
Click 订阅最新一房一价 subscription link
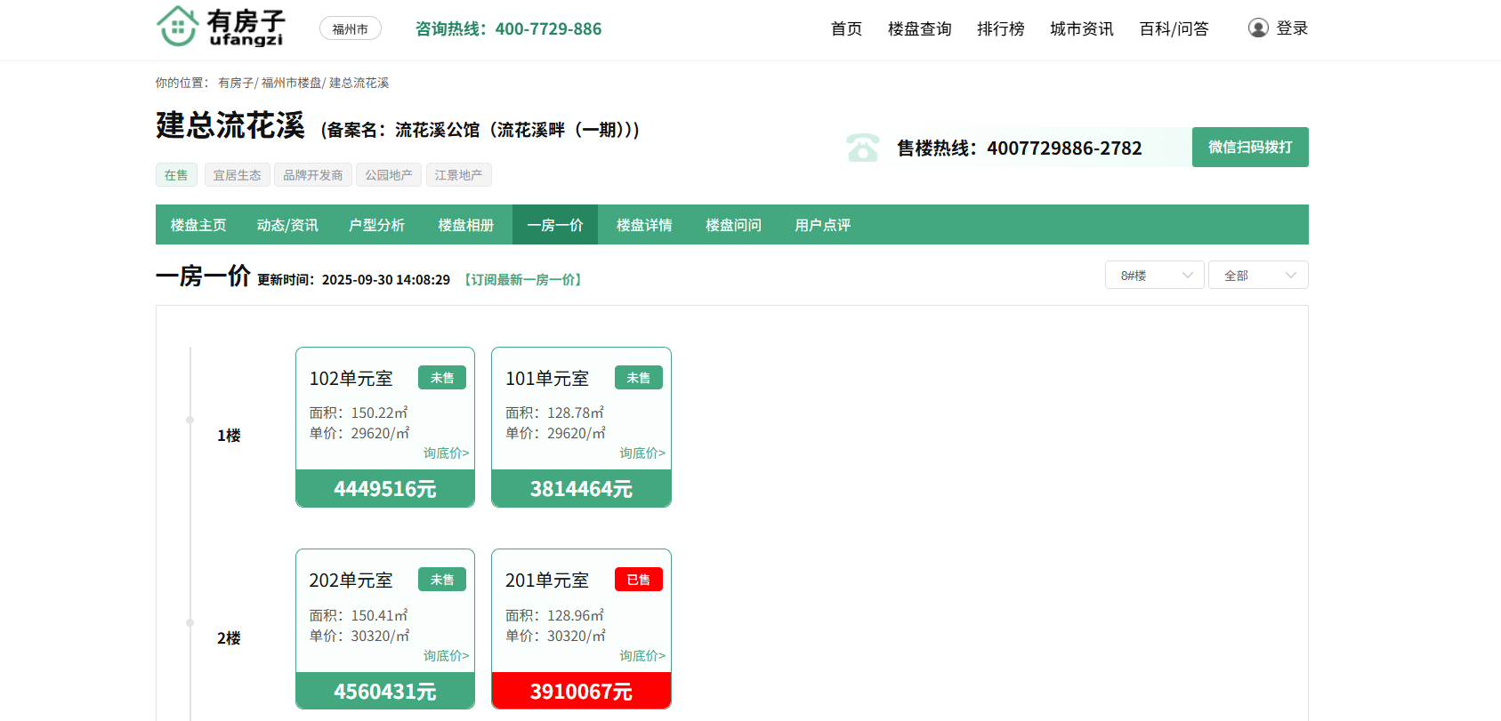click(522, 280)
